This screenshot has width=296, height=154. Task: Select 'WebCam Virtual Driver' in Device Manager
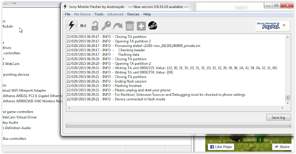[19, 117]
